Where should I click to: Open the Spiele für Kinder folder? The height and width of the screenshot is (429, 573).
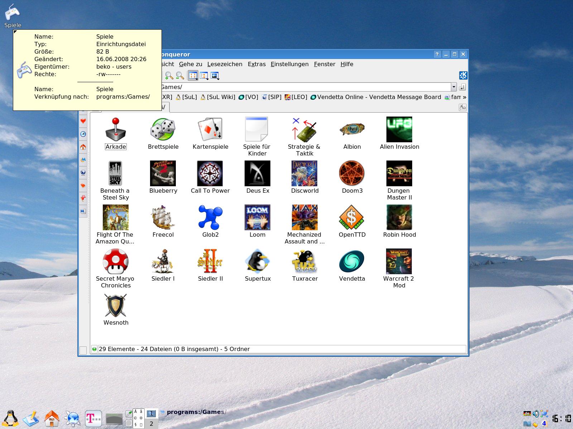(x=257, y=137)
